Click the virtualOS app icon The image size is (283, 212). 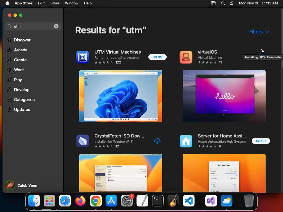pos(186,57)
